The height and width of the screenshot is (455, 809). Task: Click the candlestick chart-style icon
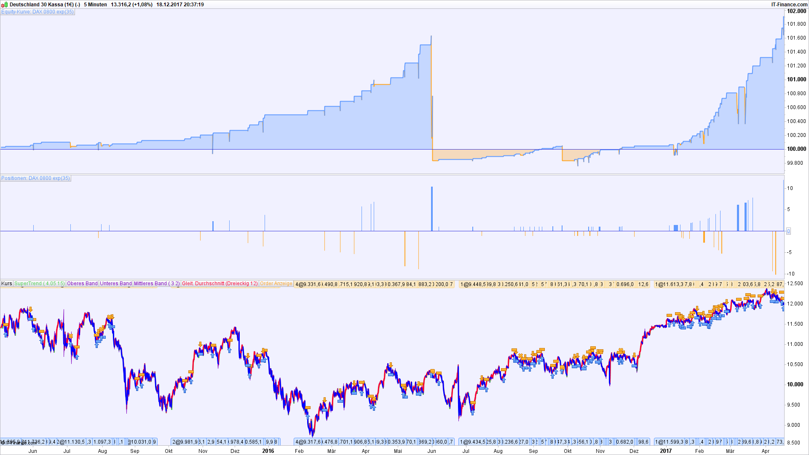coord(4,5)
